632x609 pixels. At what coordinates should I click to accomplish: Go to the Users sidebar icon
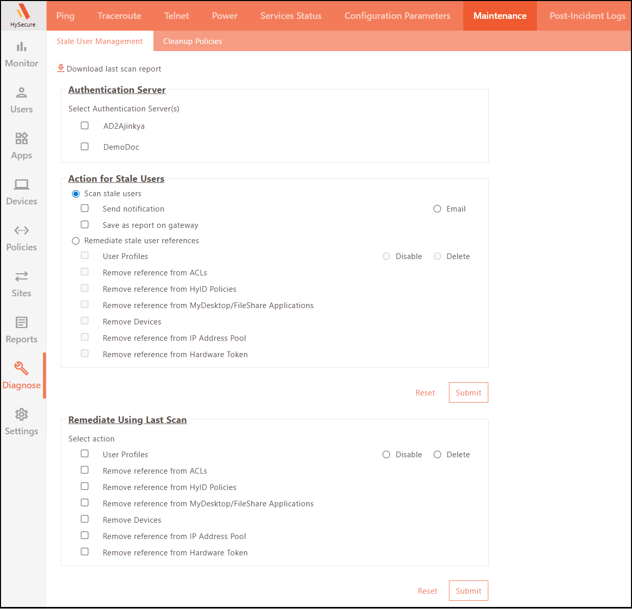point(21,93)
